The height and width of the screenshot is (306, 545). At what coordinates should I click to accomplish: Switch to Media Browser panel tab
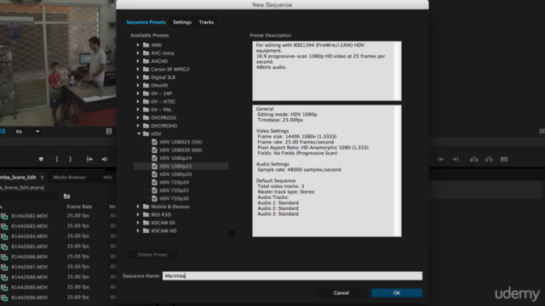70,178
